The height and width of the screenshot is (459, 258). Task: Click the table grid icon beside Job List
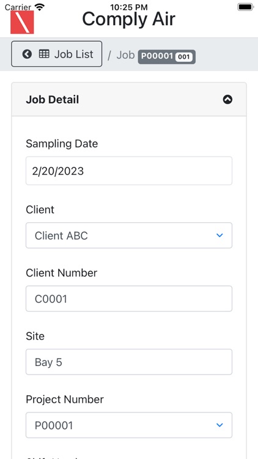(44, 54)
